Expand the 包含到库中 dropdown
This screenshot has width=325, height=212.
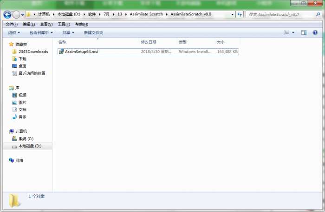point(41,32)
